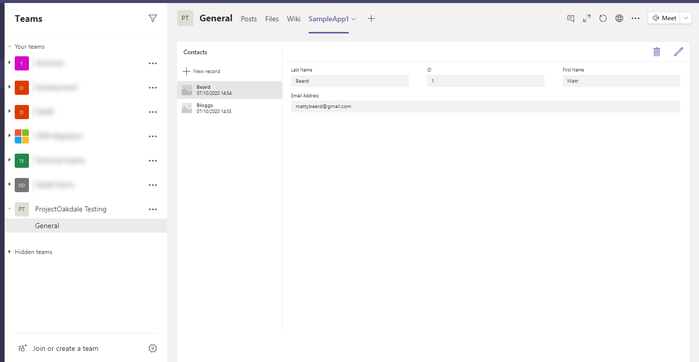Screen dimensions: 699x362
Task: Select the Microsoft logo team avatar
Action: click(x=22, y=136)
